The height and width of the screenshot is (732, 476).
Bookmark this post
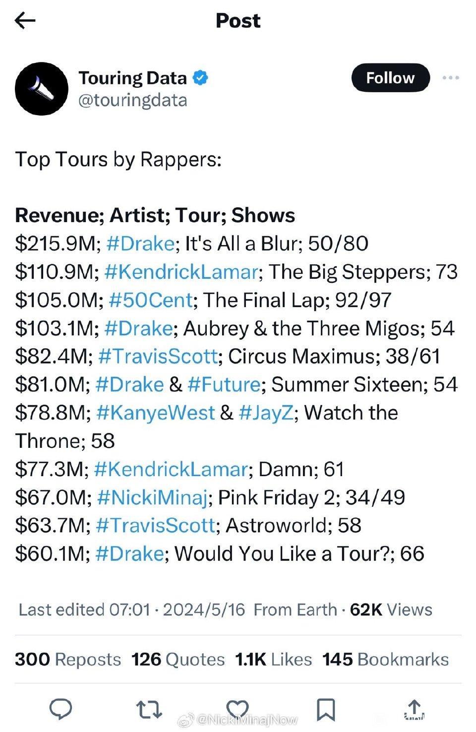[326, 709]
